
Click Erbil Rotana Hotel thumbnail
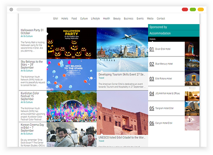192,79
